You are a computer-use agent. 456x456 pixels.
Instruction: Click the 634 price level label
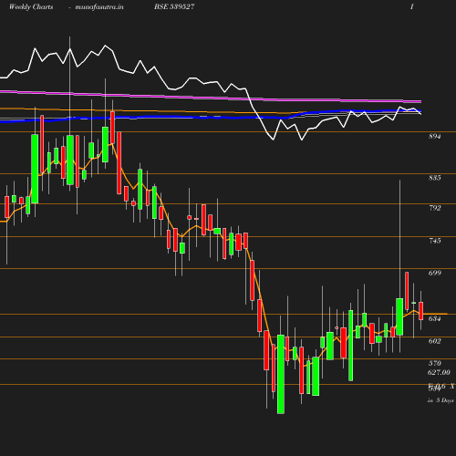(x=435, y=318)
